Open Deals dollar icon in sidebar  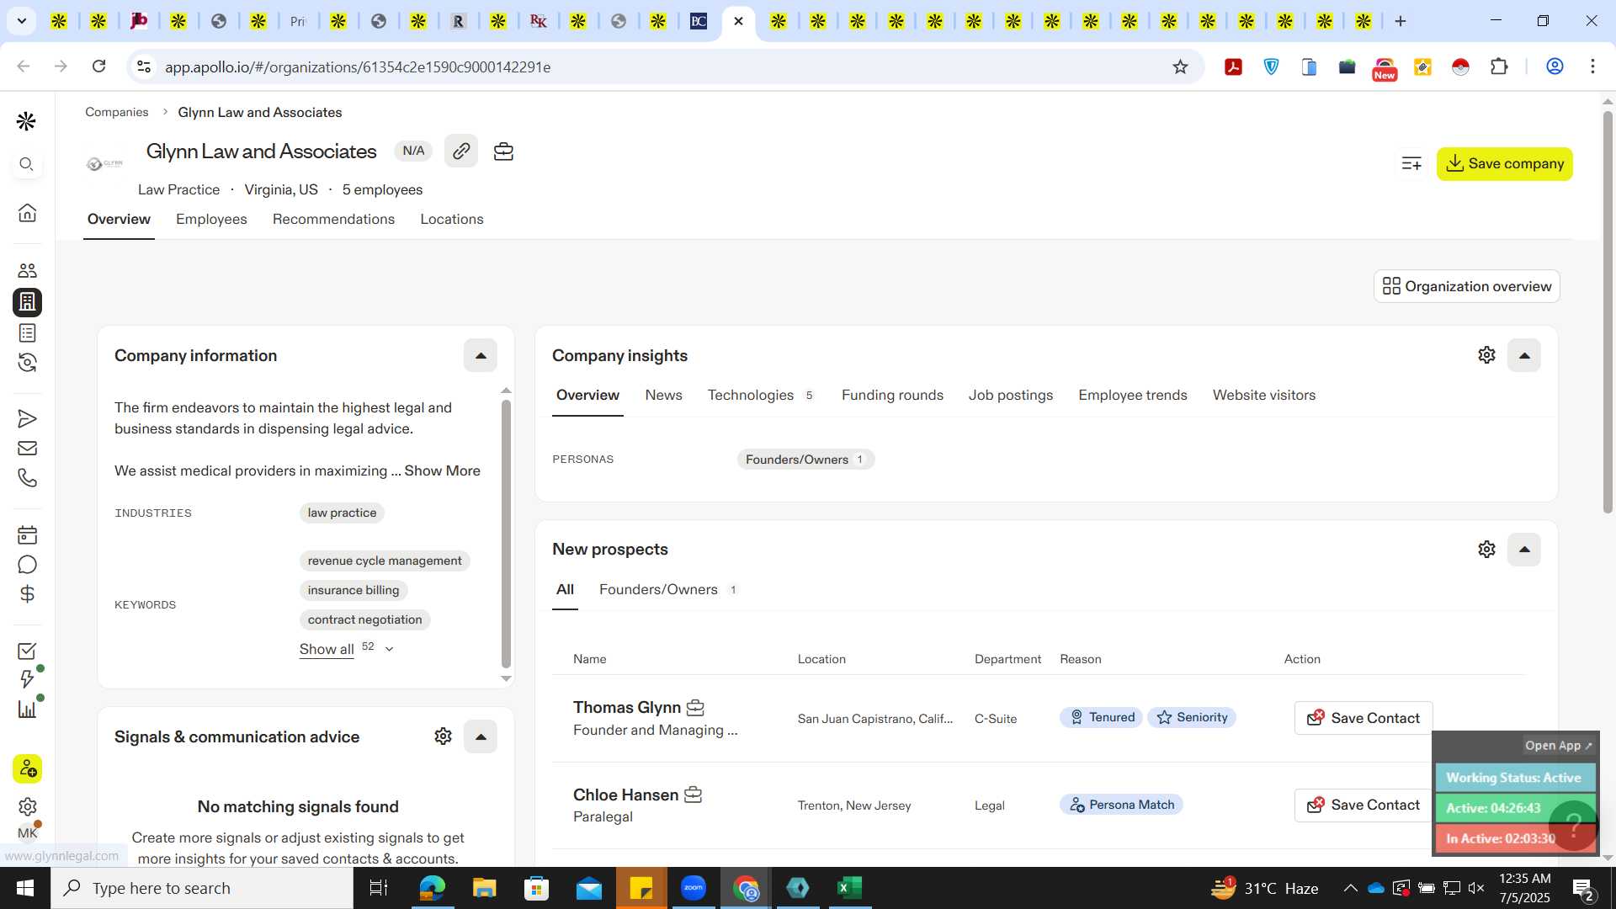(x=27, y=594)
